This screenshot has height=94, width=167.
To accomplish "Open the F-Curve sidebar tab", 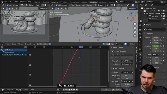I will tap(136, 50).
